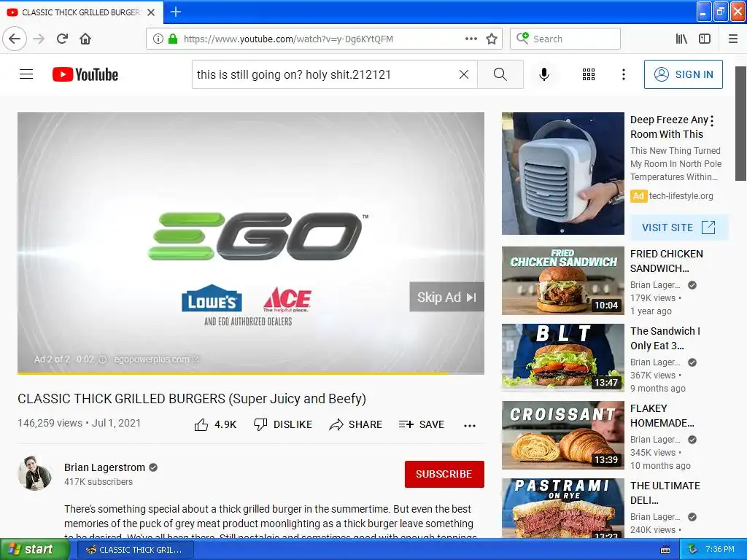This screenshot has width=747, height=560.
Task: Open a new browser tab with plus
Action: [x=175, y=12]
